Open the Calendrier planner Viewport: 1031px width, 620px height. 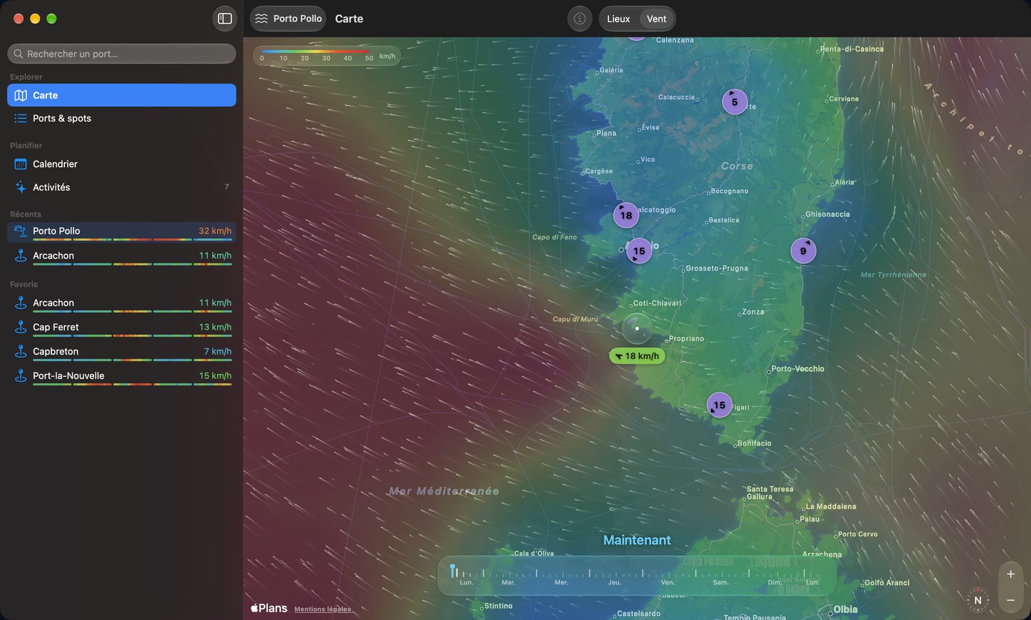click(122, 164)
